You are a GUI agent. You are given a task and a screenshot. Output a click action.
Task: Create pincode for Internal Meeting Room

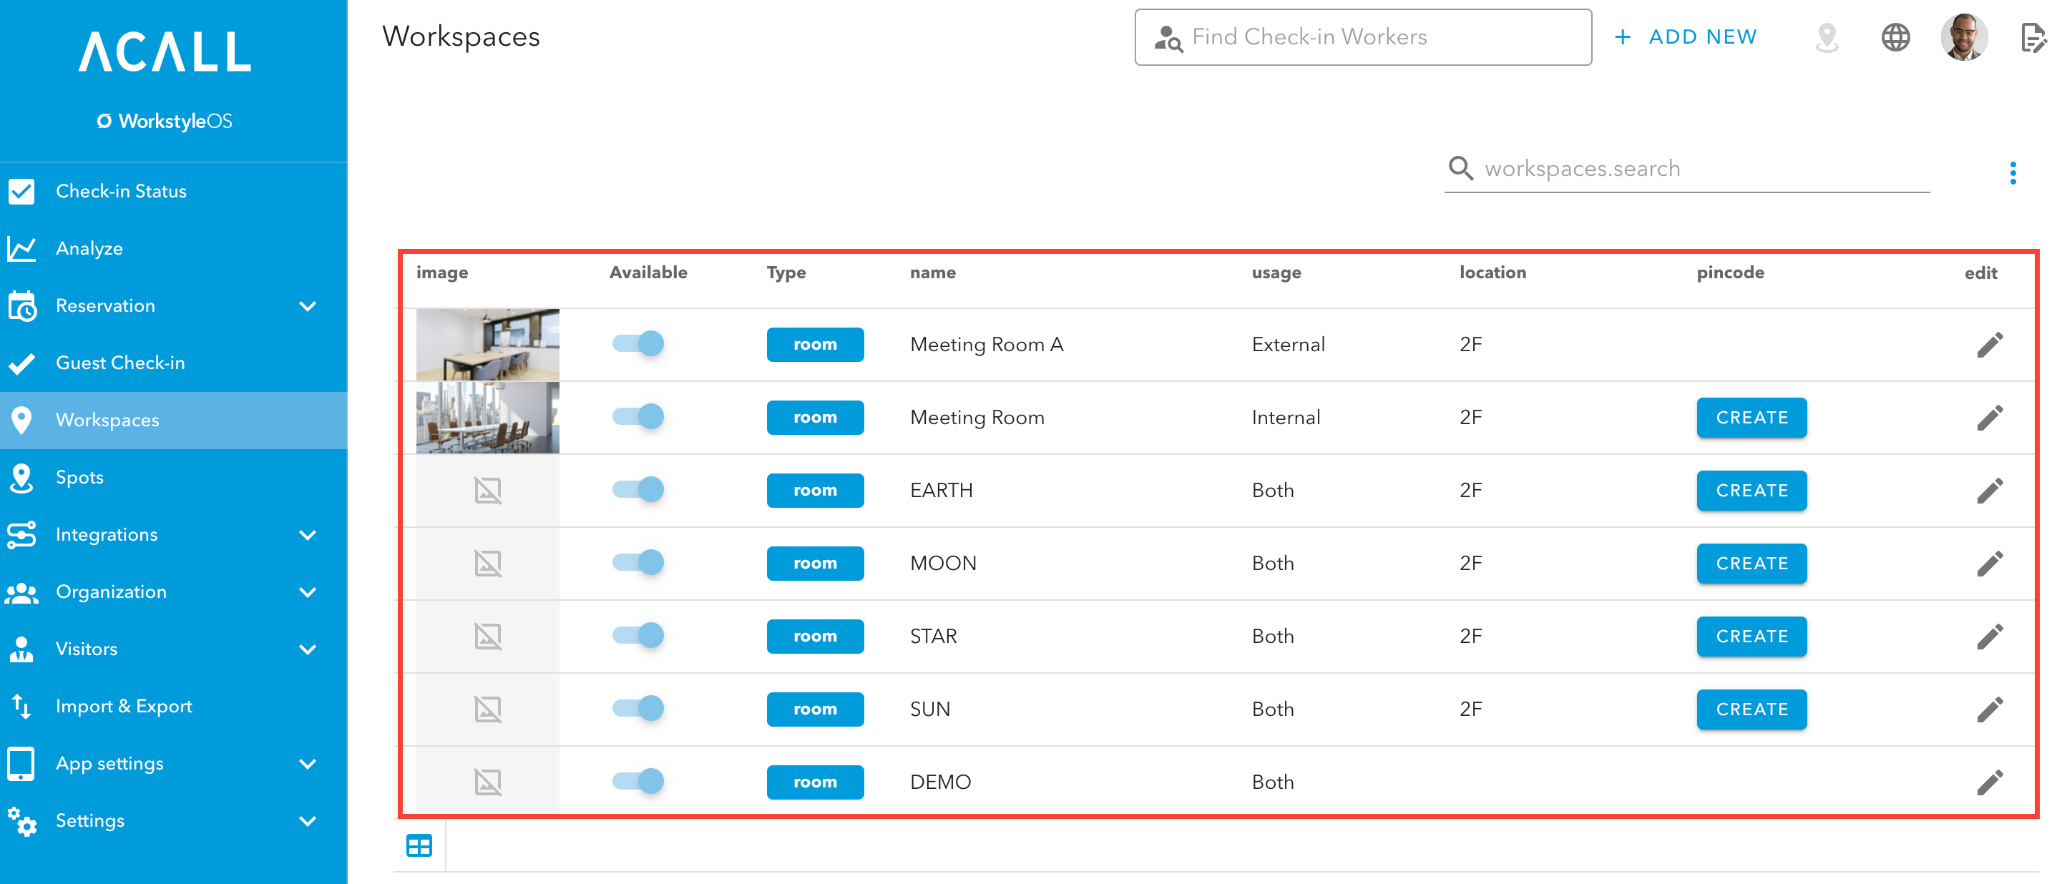coord(1751,418)
